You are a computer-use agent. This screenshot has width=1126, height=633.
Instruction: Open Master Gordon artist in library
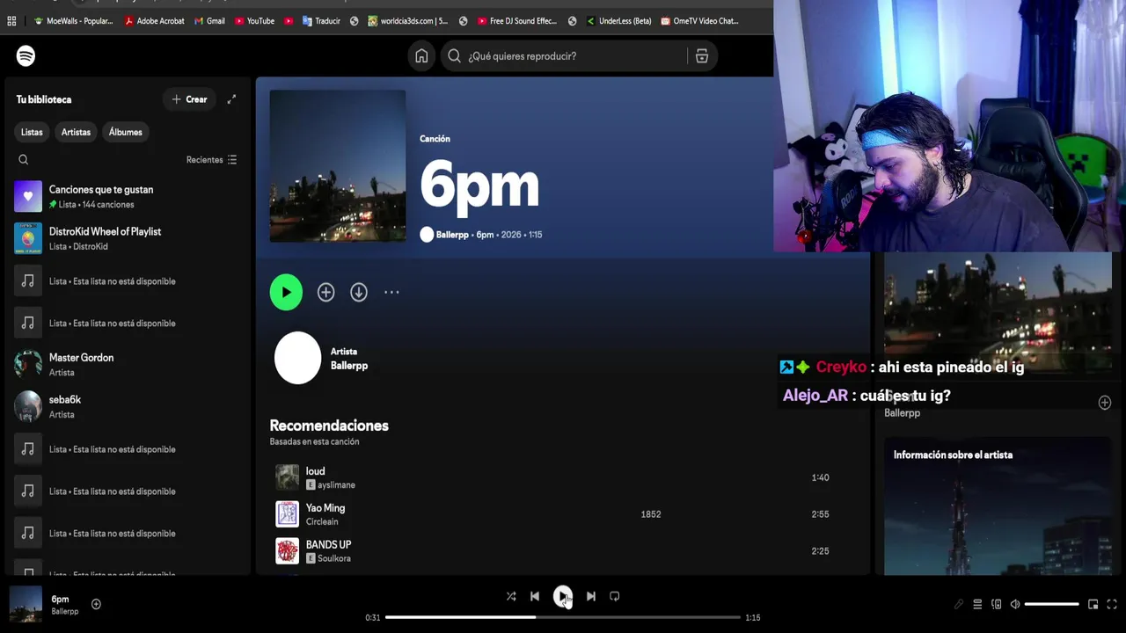(128, 365)
